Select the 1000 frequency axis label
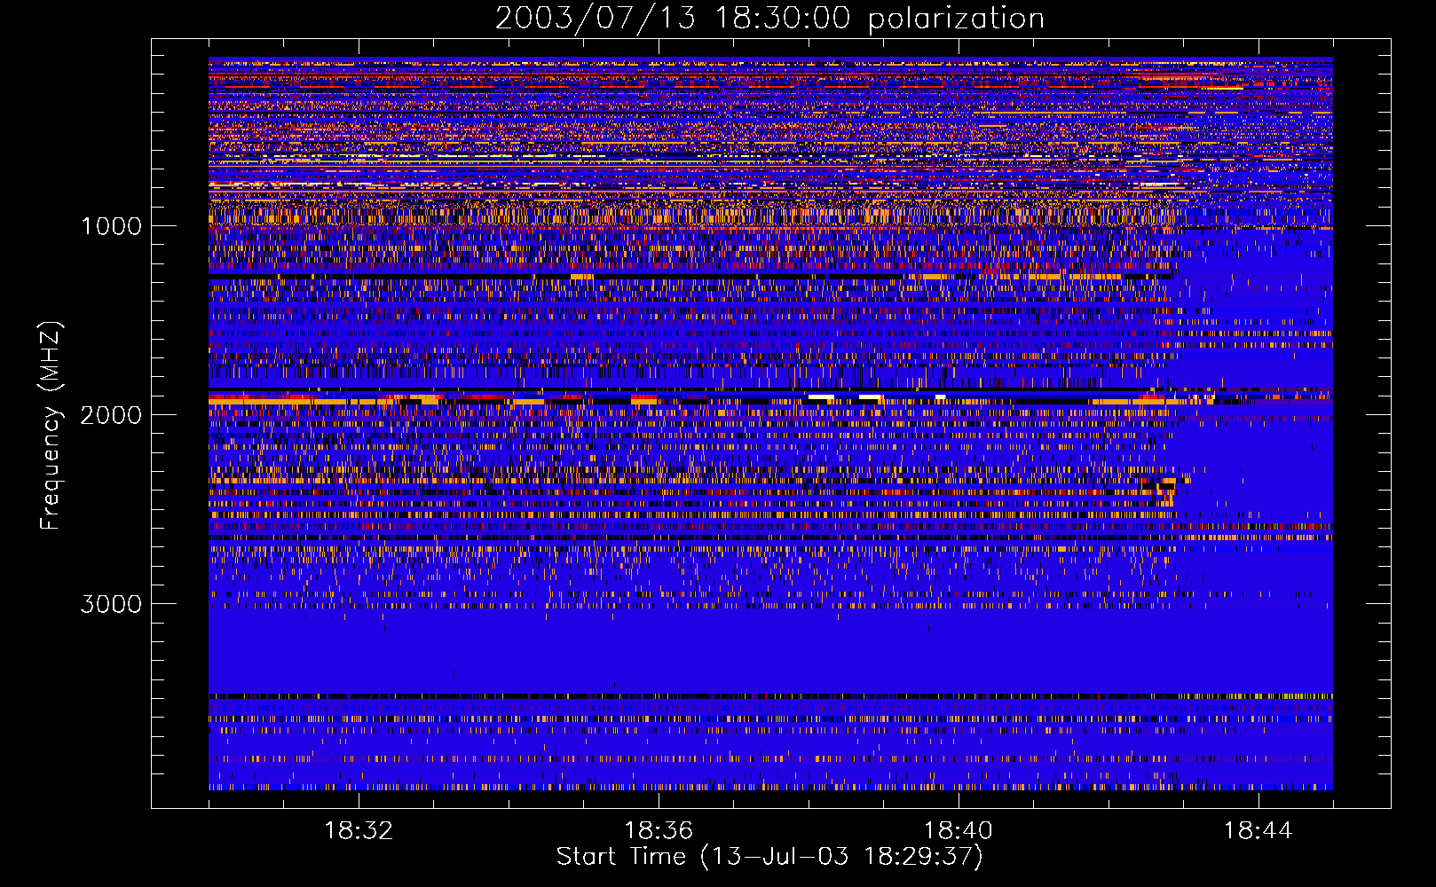 tap(111, 226)
